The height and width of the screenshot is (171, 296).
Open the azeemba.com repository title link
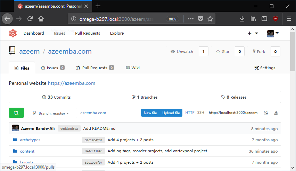point(70,51)
